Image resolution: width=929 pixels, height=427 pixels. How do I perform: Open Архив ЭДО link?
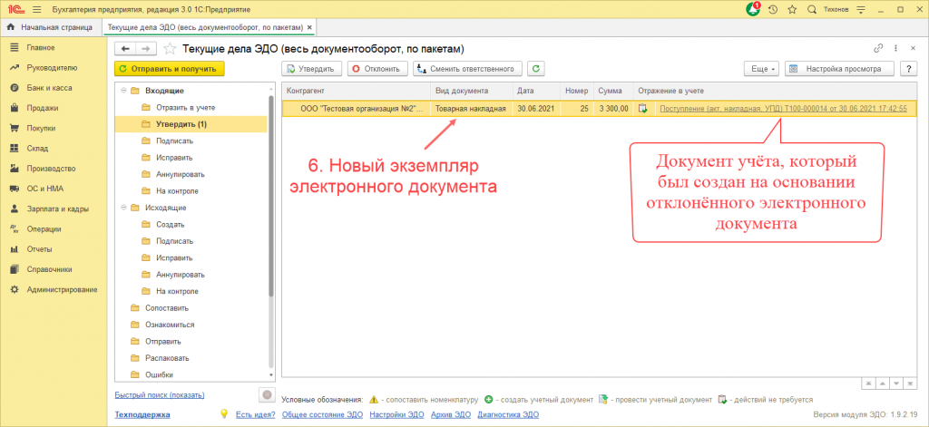450,414
